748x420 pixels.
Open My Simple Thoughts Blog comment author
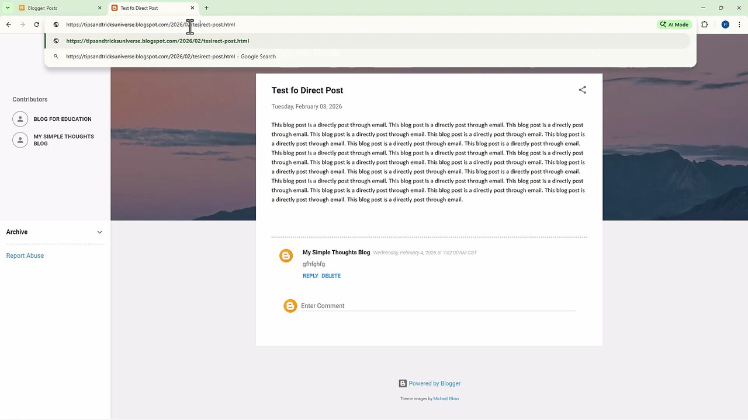click(x=336, y=253)
